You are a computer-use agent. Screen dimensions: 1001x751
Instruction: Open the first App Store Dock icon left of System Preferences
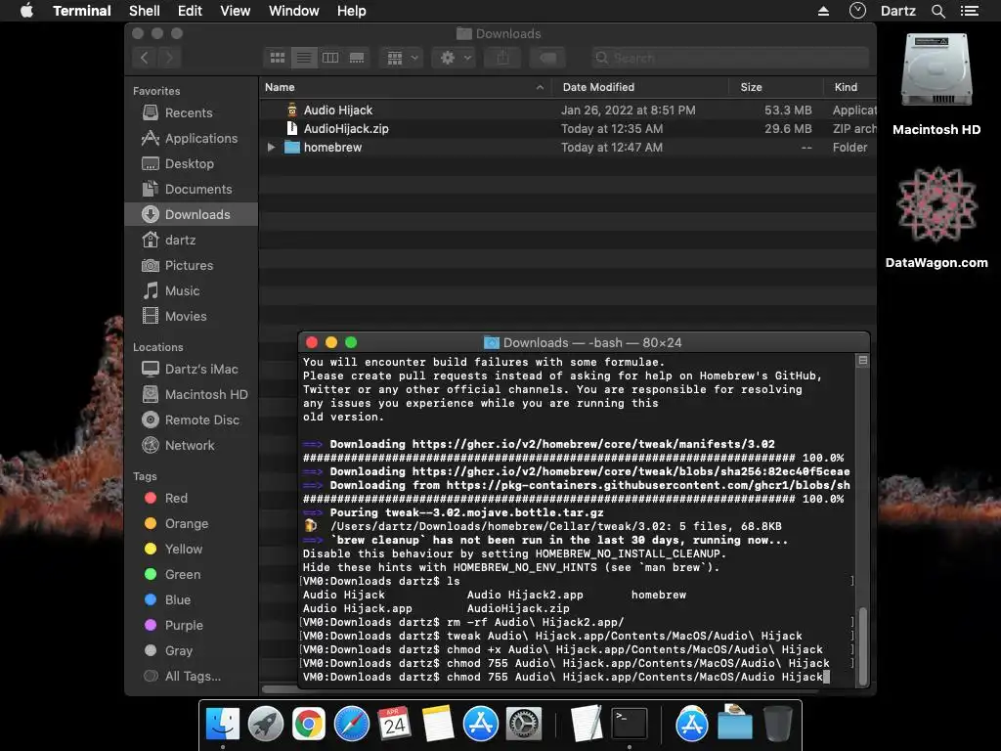click(x=481, y=725)
